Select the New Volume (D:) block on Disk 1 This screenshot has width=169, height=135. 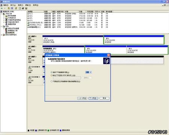63,49
